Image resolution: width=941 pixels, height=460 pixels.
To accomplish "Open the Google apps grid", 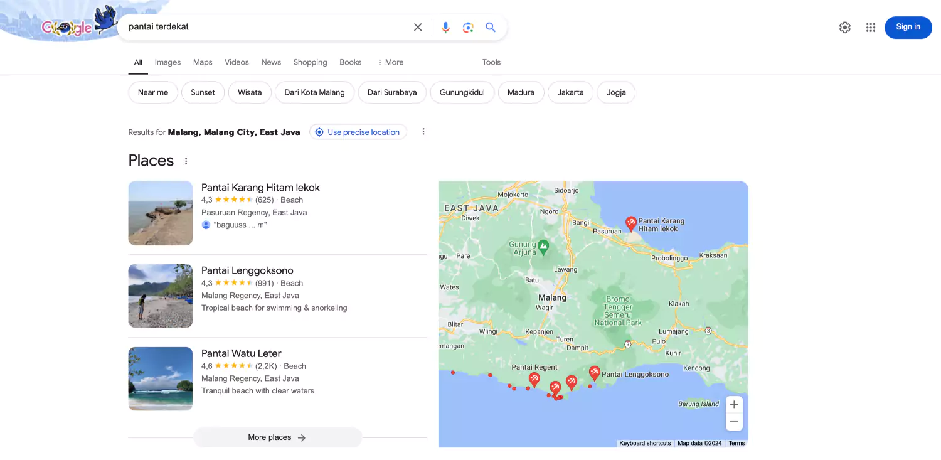I will tap(871, 27).
